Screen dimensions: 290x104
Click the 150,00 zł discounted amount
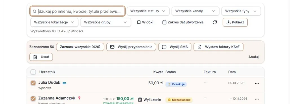click(x=125, y=99)
